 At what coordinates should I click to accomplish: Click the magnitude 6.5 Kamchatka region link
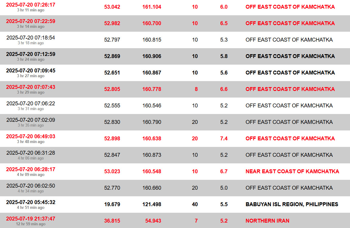[x=290, y=23]
